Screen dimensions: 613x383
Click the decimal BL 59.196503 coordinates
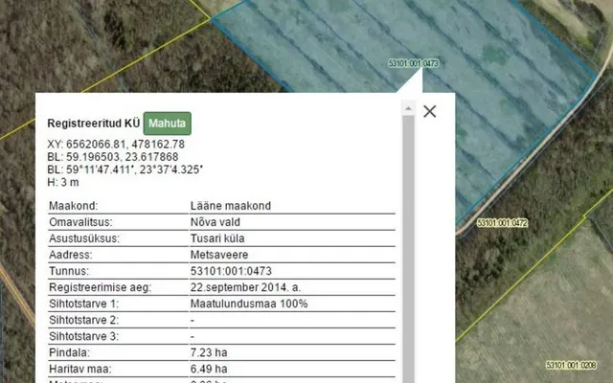(113, 157)
